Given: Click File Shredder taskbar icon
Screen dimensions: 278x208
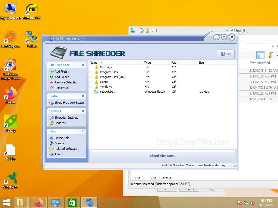Looking at the screenshot, I should coord(89,203).
